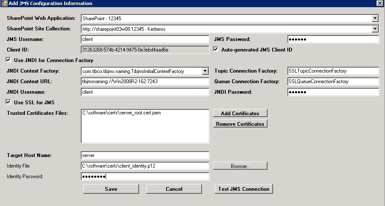
Task: Uncheck Auto-generated JMS Client ID
Action: tap(216, 50)
